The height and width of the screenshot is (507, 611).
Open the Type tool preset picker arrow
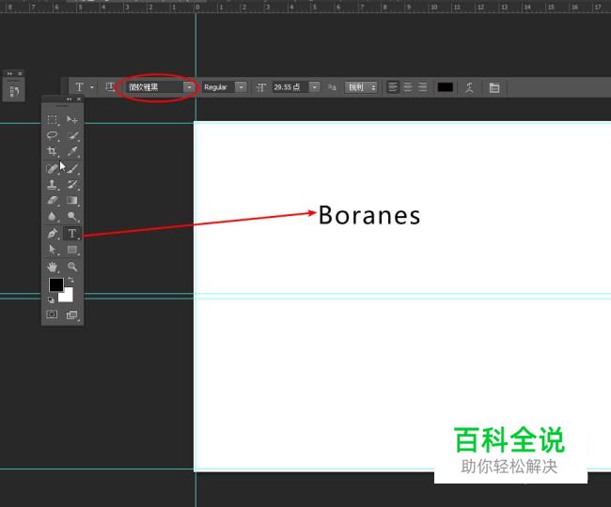coord(92,87)
